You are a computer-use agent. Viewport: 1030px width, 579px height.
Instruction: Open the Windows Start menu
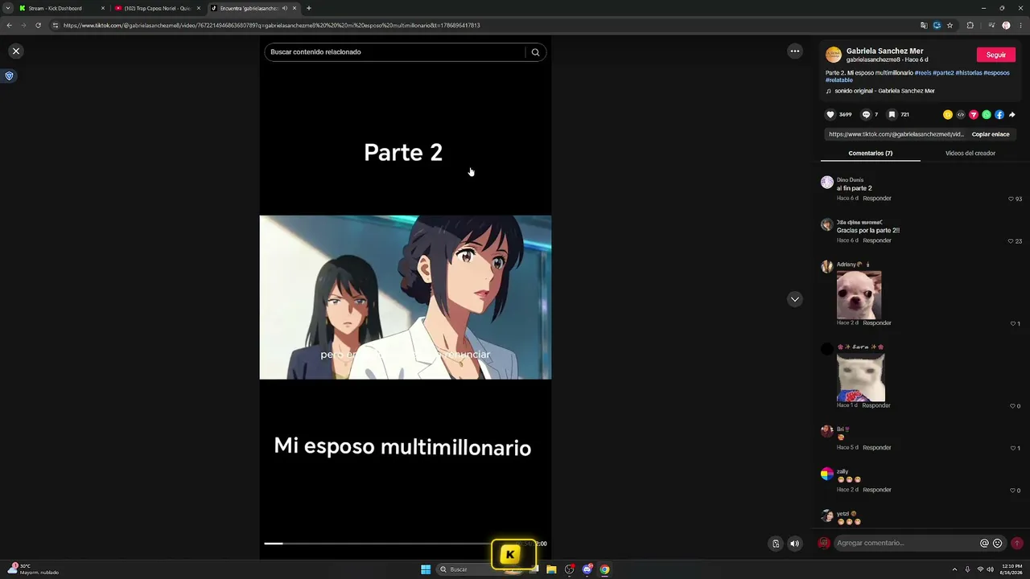point(426,569)
